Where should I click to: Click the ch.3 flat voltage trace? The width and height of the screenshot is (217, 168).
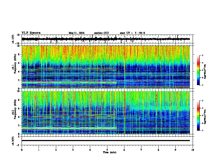point(106,141)
